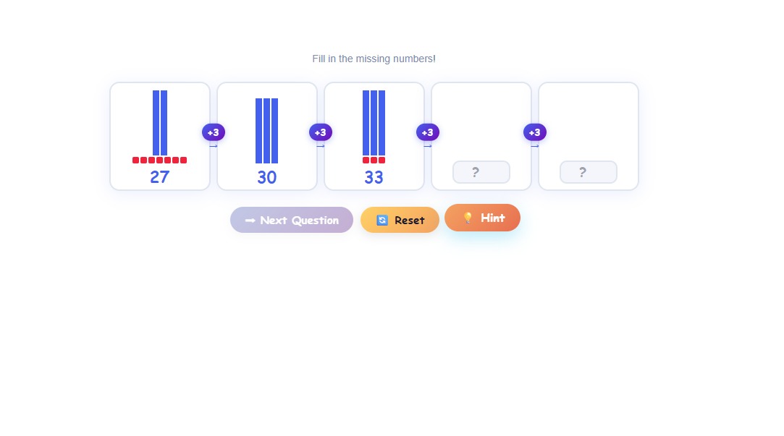Click the number 30 label
This screenshot has width=784, height=436.
(266, 177)
